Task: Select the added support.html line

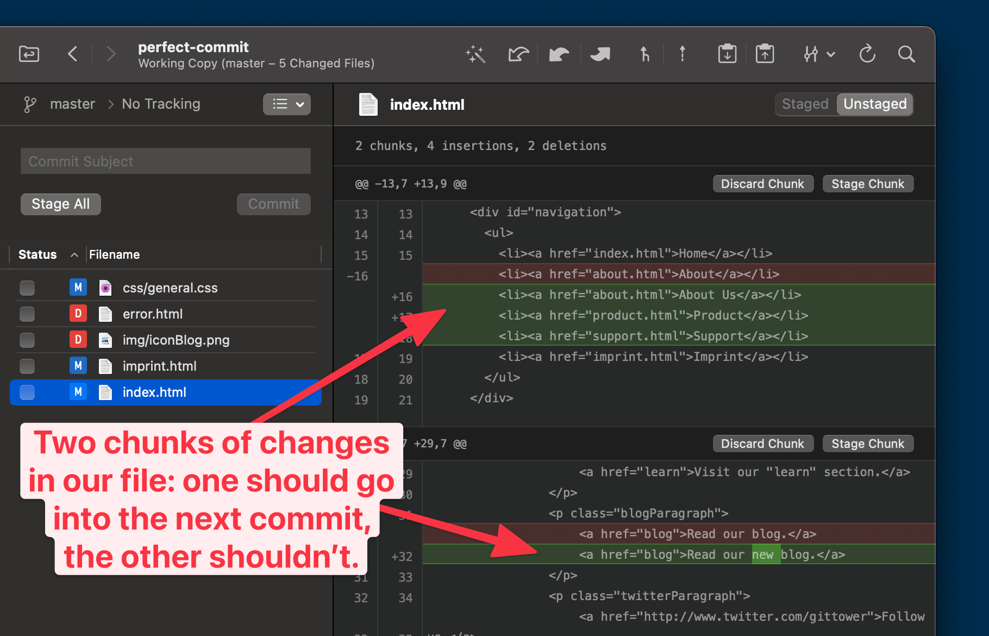Action: coord(678,336)
